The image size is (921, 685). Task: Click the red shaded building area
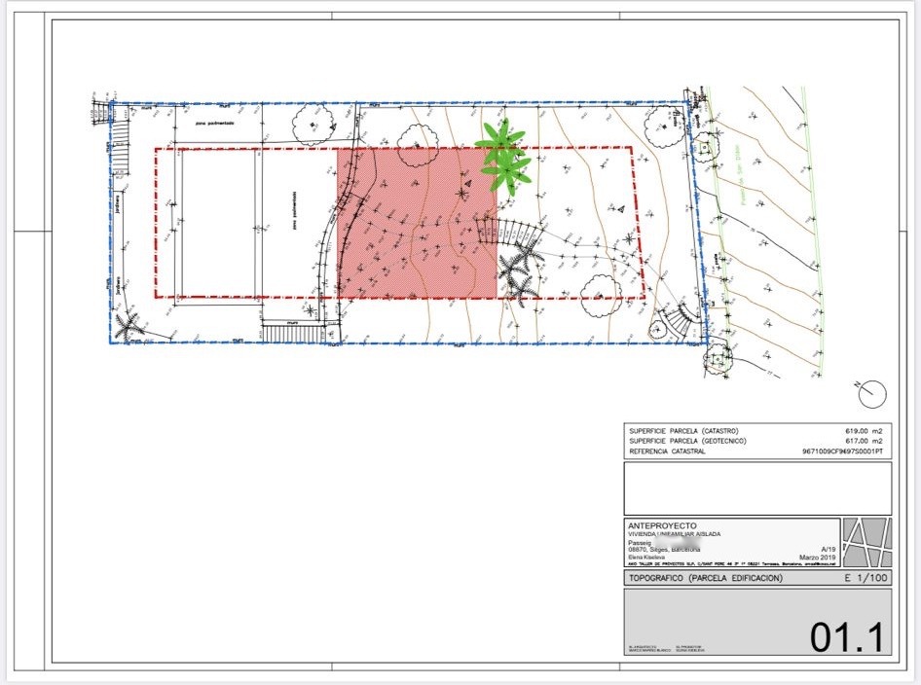(417, 224)
